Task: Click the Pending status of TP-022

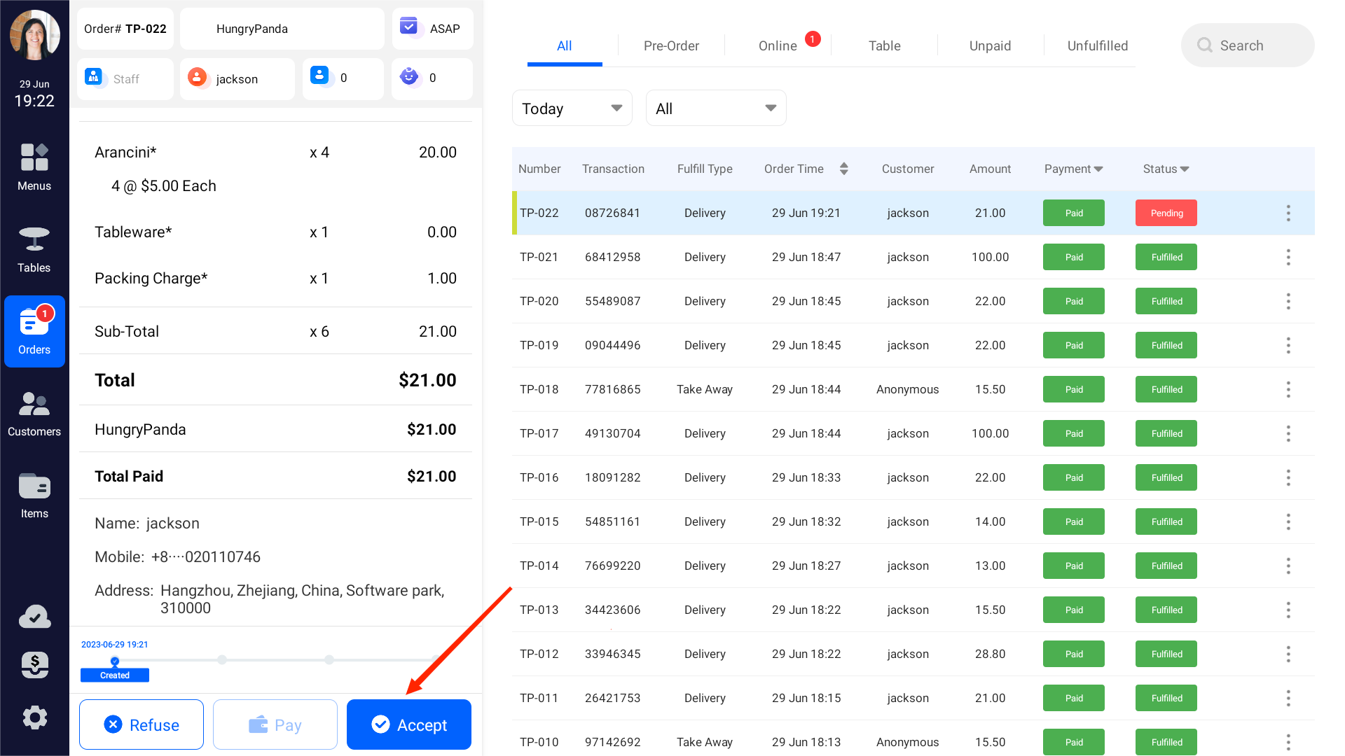Action: [1166, 213]
